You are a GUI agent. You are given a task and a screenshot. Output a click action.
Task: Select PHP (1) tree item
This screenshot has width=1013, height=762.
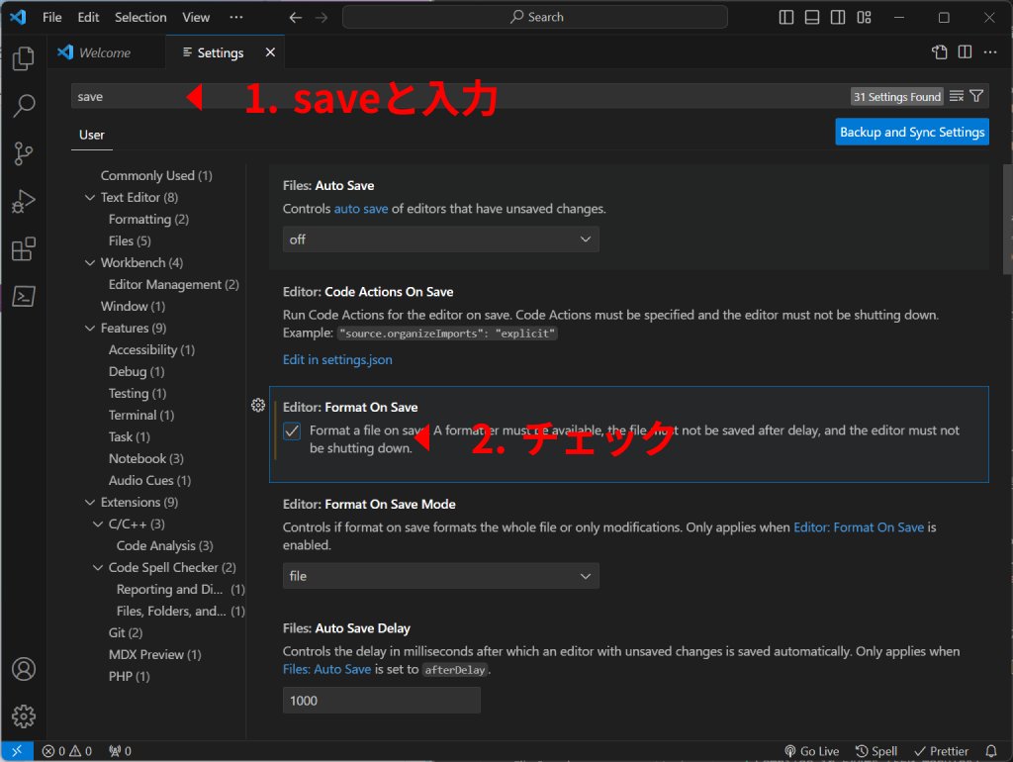130,677
